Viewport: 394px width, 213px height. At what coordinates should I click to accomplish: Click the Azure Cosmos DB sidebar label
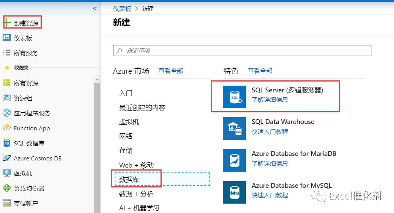coord(38,158)
